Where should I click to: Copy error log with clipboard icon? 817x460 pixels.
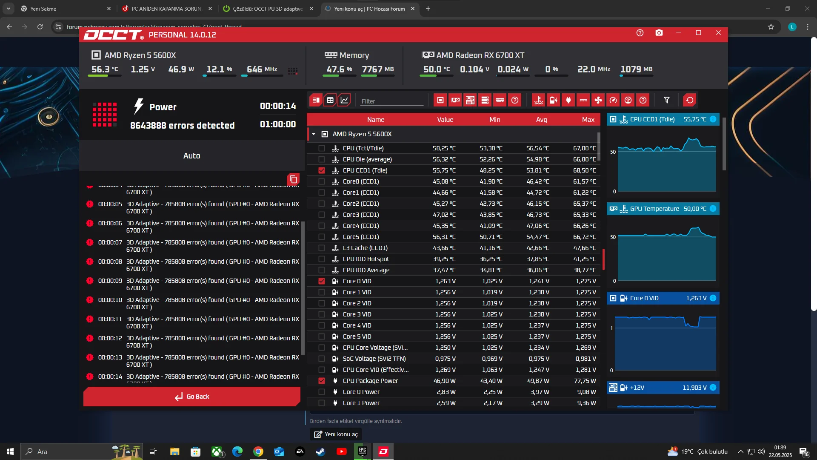click(293, 179)
